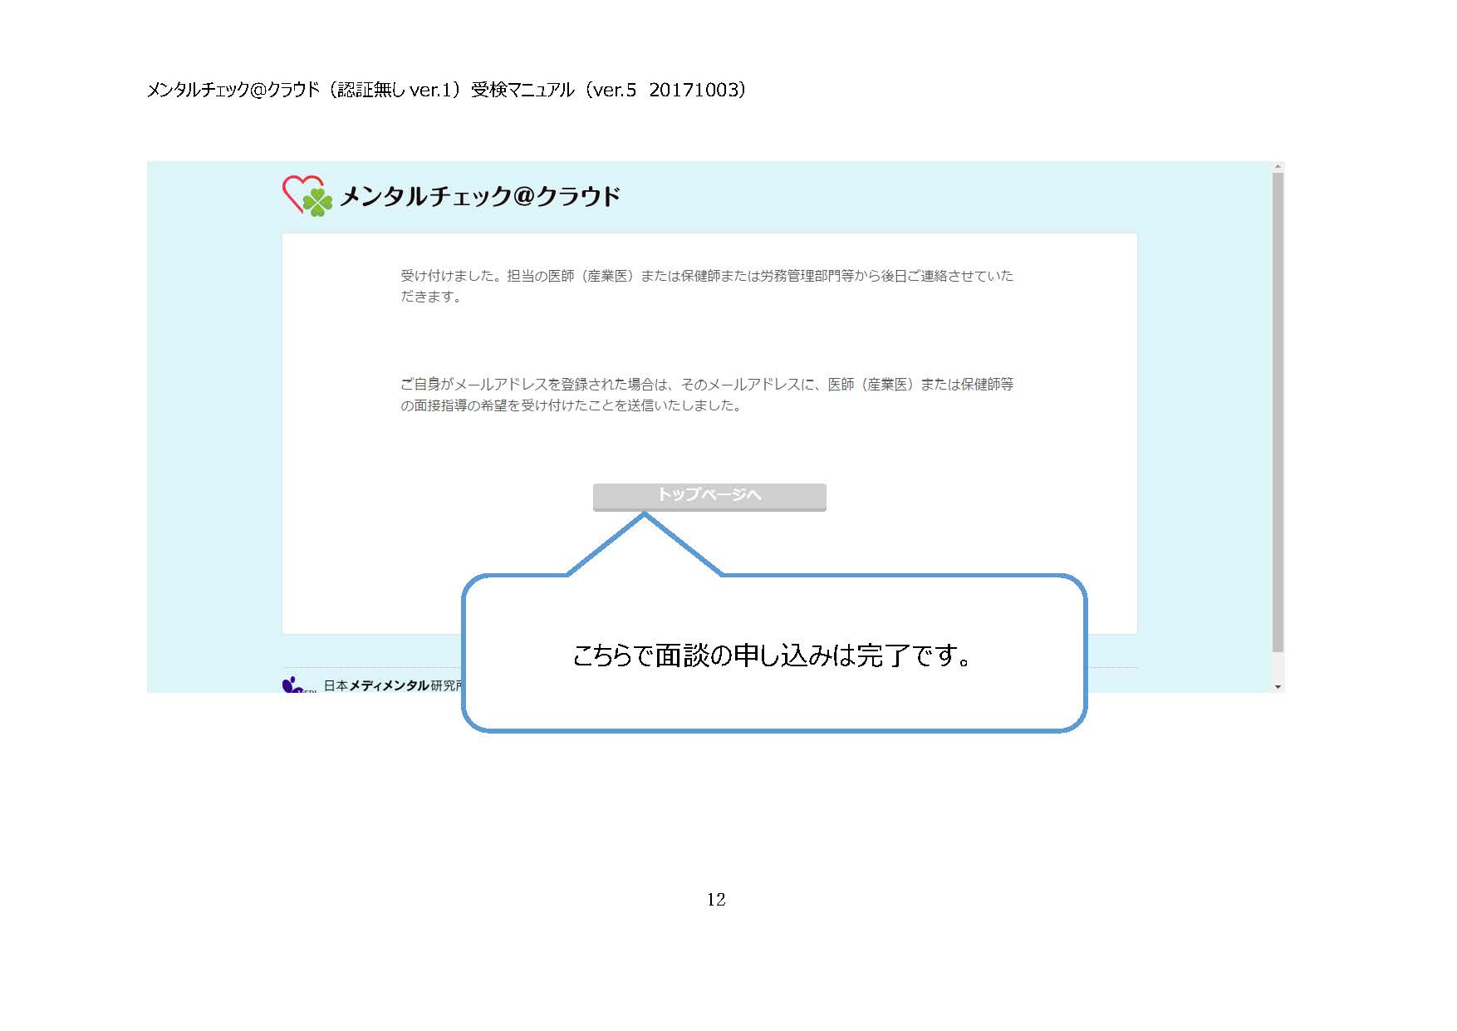The image size is (1457, 1031).
Task: Click the 受け付けました confirmation paragraph
Action: pyautogui.click(x=707, y=286)
